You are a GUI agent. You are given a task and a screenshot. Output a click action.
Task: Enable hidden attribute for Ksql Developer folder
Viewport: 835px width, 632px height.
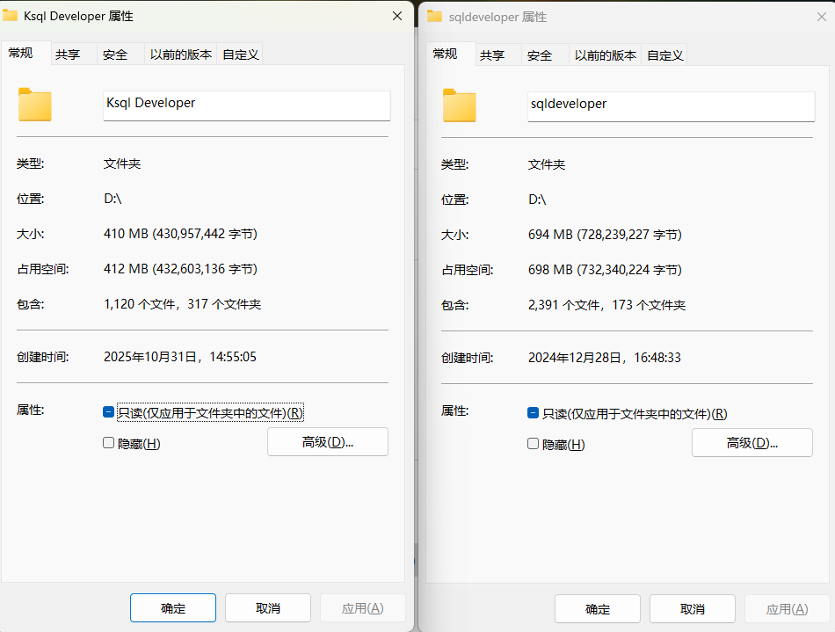(x=109, y=443)
